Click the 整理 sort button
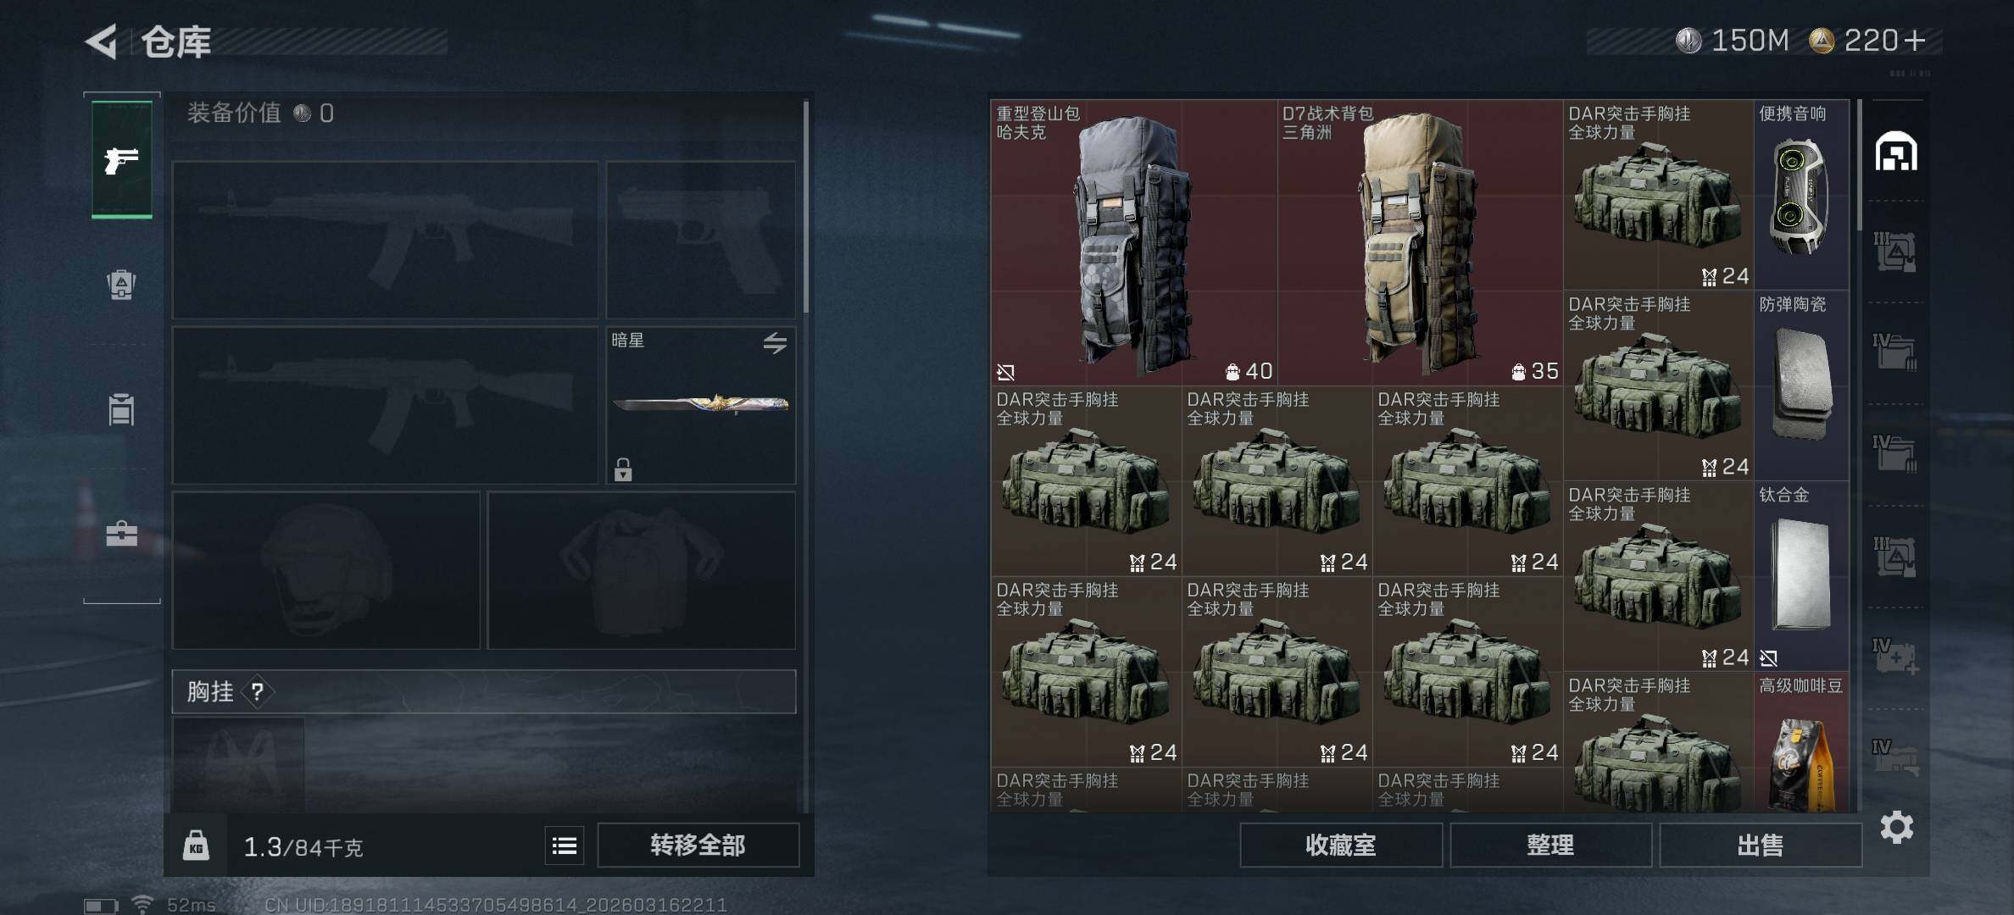This screenshot has width=2014, height=915. 1550,845
